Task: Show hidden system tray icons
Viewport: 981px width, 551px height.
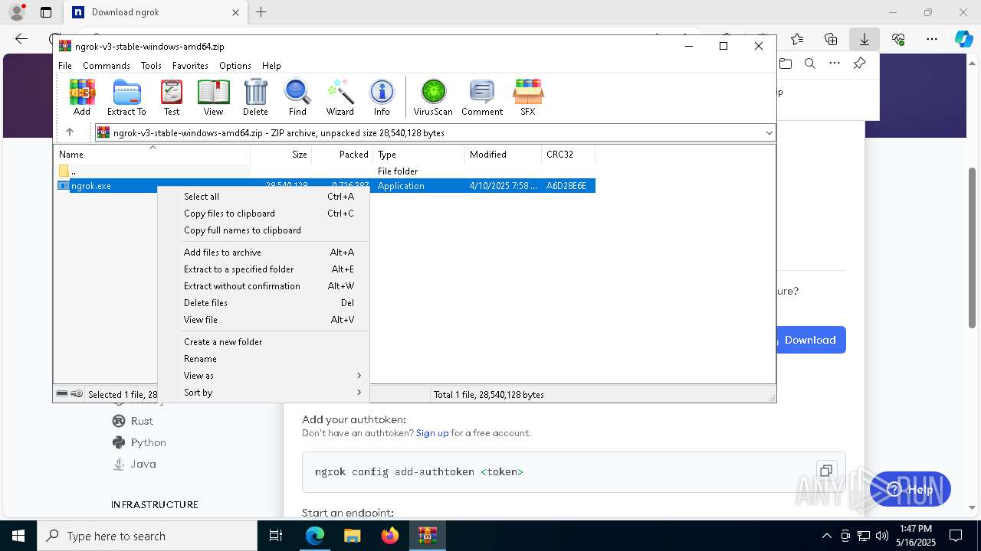Action: [x=826, y=536]
